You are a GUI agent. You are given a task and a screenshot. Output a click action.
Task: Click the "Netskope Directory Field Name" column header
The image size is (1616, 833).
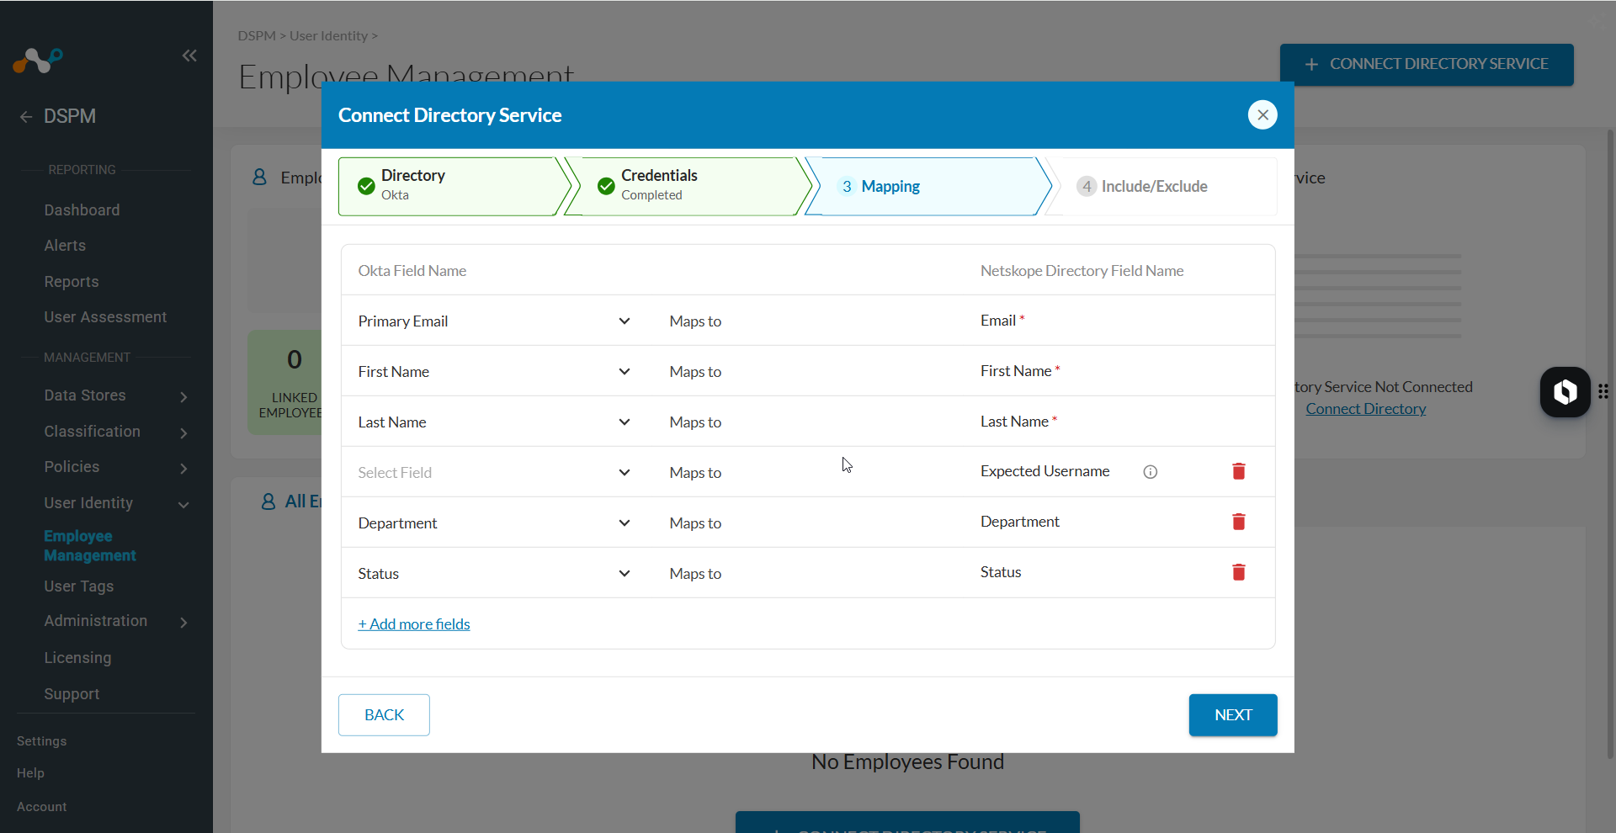pyautogui.click(x=1082, y=271)
